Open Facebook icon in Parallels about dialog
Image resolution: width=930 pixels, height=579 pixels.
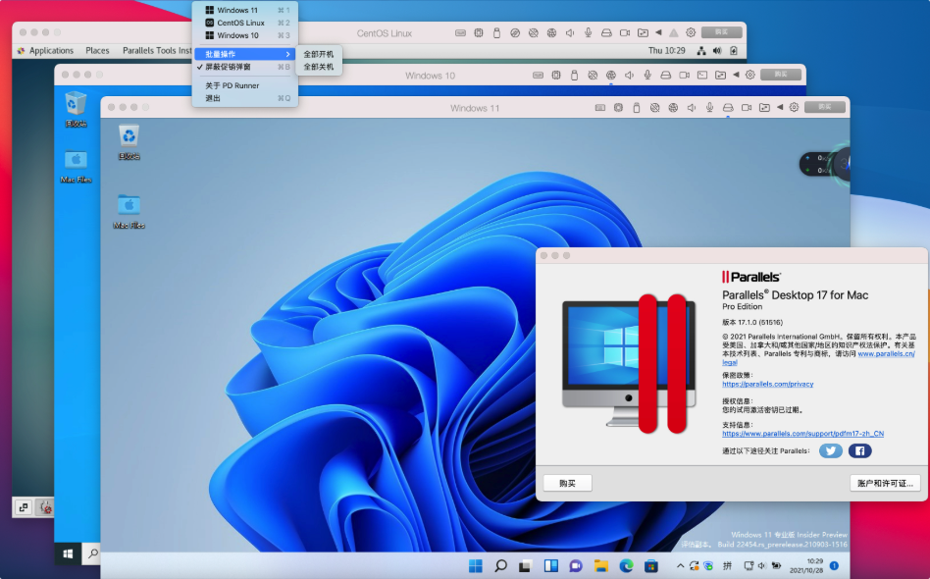click(x=859, y=450)
